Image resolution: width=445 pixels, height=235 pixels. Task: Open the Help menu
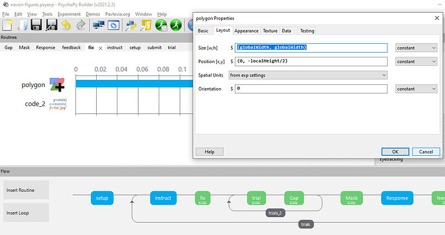pyautogui.click(x=162, y=14)
